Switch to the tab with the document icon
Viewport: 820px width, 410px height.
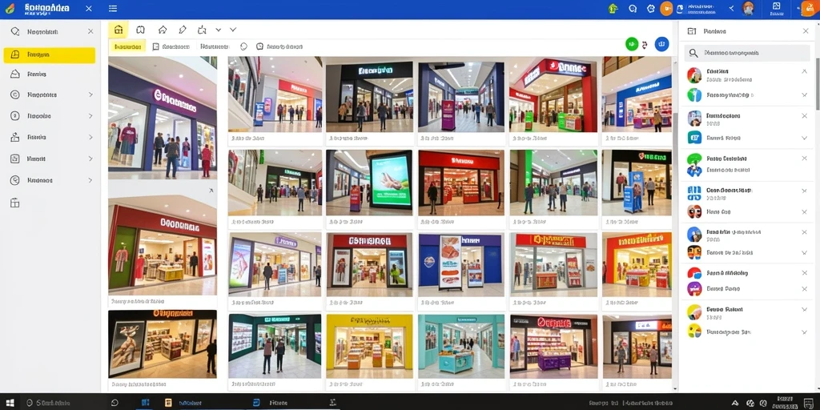(x=171, y=46)
